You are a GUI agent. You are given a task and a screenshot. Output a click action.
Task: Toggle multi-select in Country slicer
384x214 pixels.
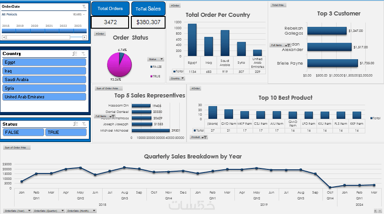click(x=75, y=54)
